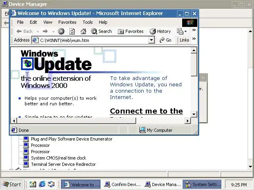Click the Device Manager scroll up arrow
254x190 pixels.
pos(250,31)
